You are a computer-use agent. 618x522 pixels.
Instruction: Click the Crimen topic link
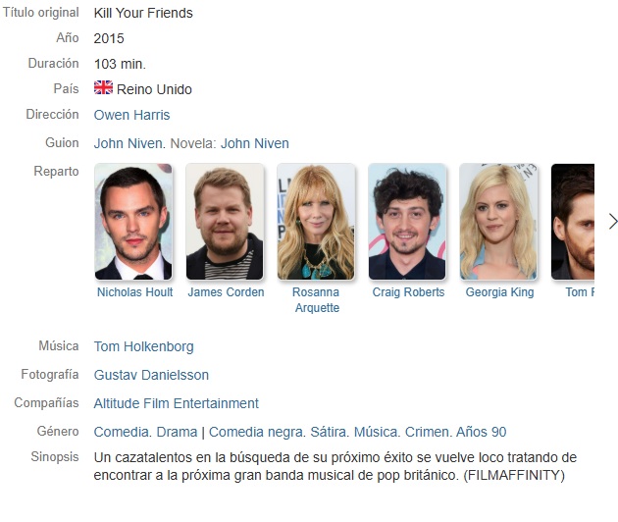click(428, 432)
